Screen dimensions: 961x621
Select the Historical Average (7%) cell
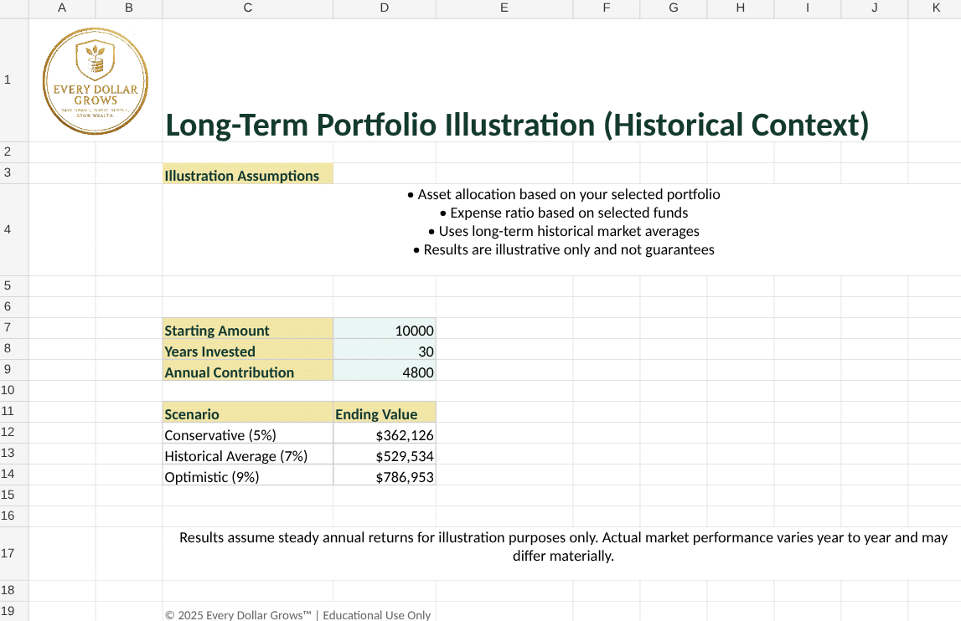click(x=248, y=454)
